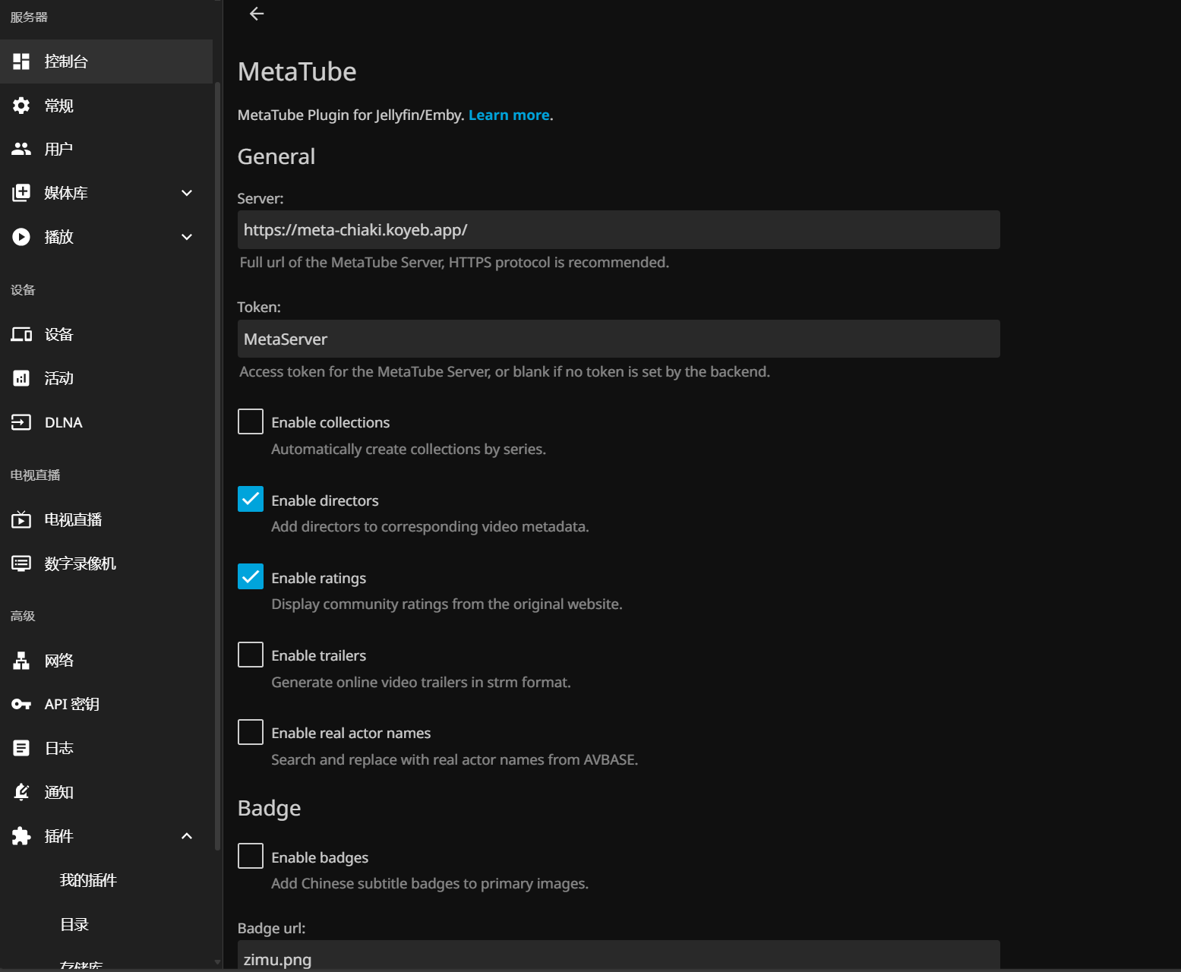Click the Enable directors label text
The width and height of the screenshot is (1181, 972).
point(325,500)
